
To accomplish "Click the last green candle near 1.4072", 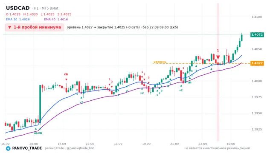I will pos(242,37).
